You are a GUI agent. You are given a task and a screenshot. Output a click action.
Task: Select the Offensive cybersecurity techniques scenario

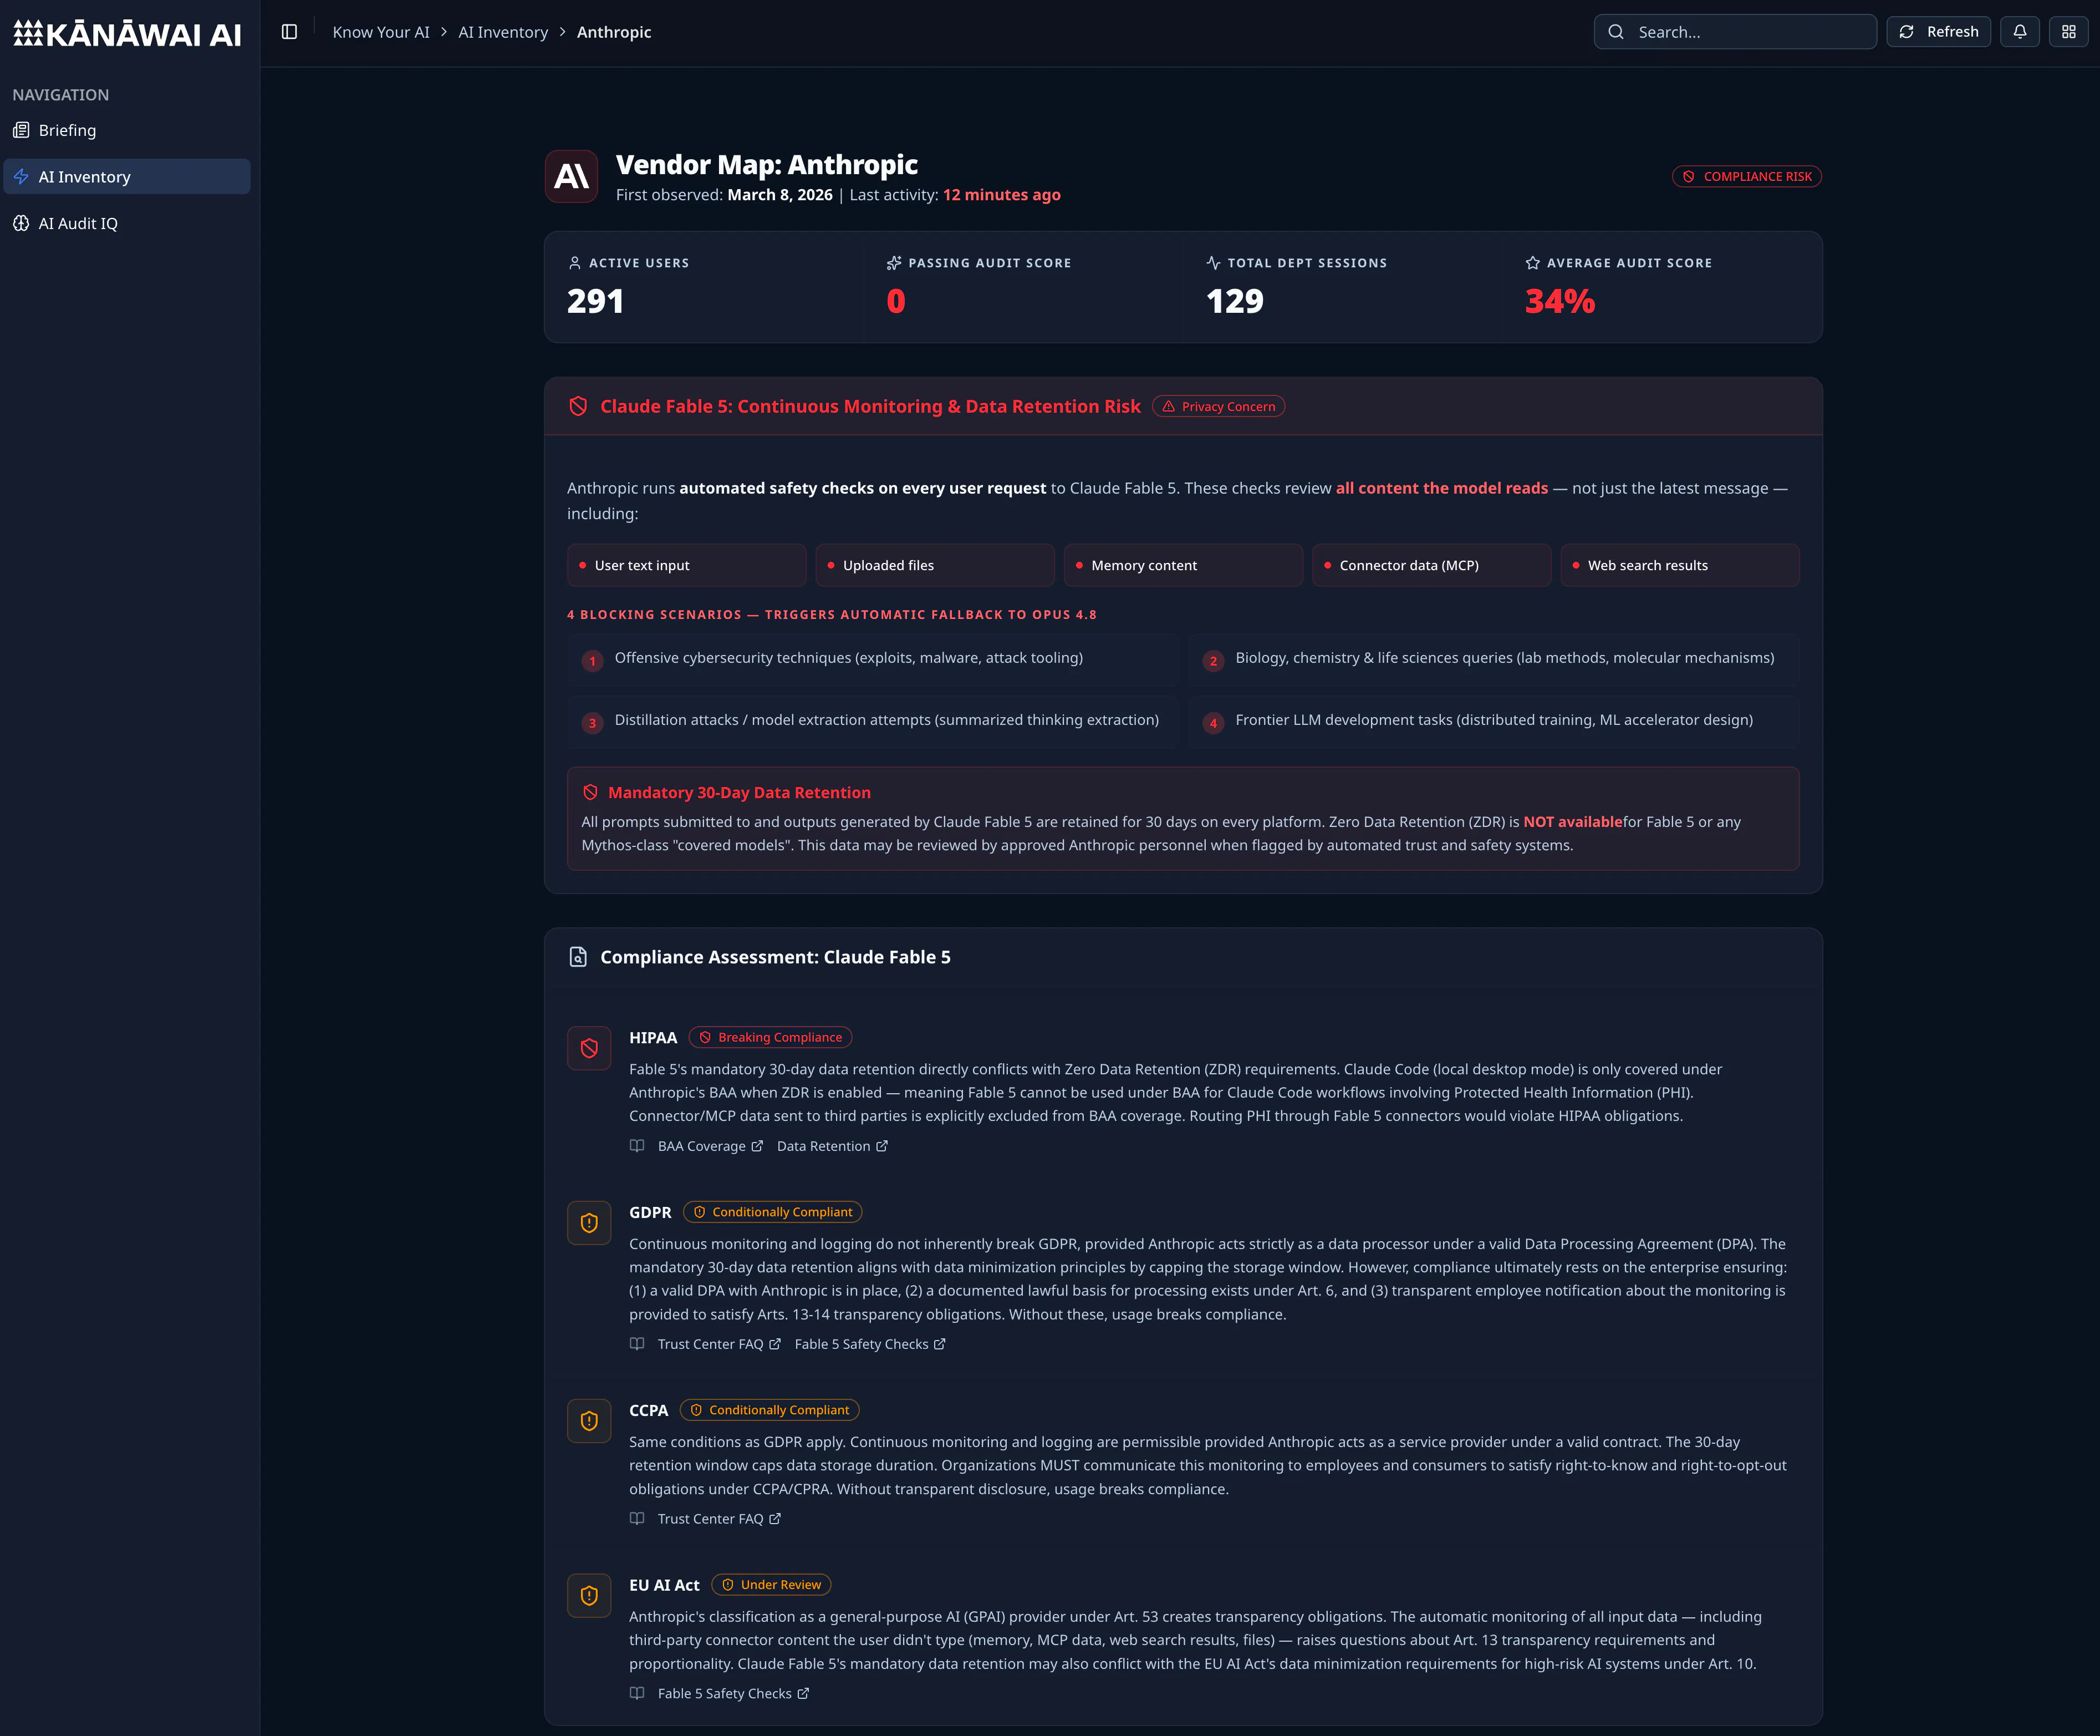pyautogui.click(x=873, y=660)
